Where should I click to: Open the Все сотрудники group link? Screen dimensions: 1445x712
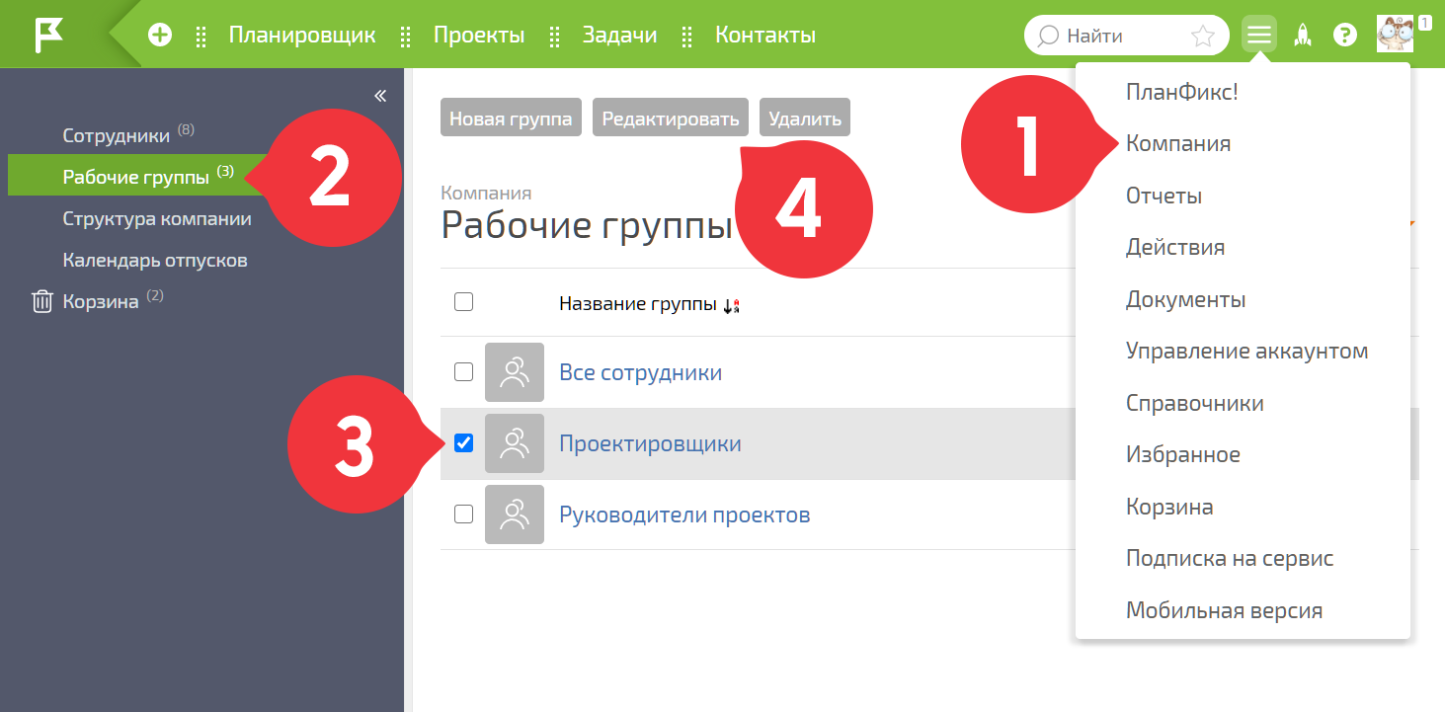[640, 372]
